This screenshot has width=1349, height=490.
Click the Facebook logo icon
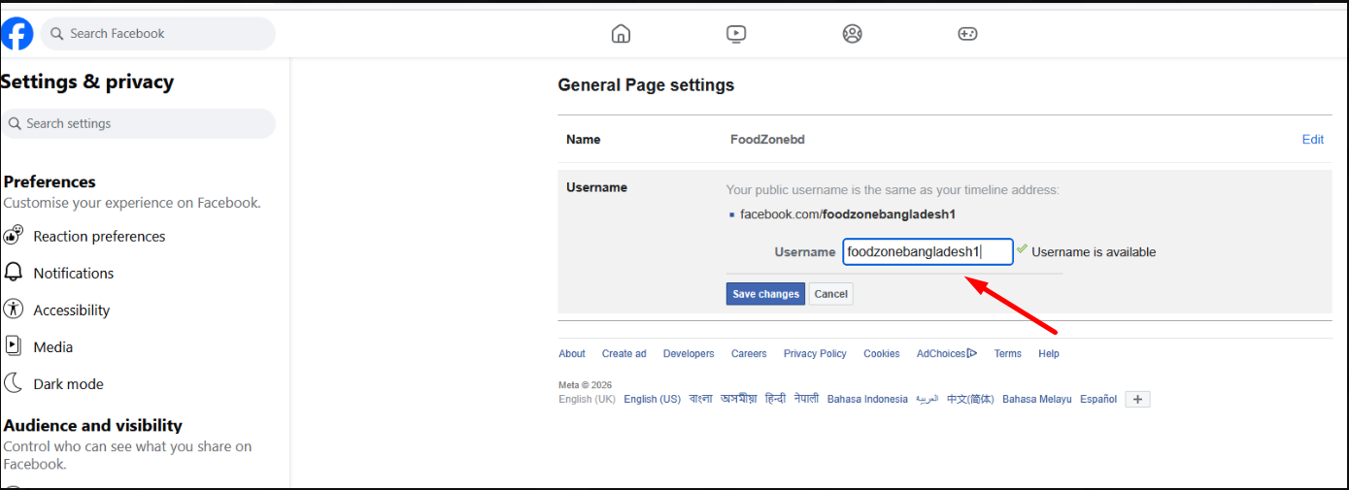click(17, 34)
